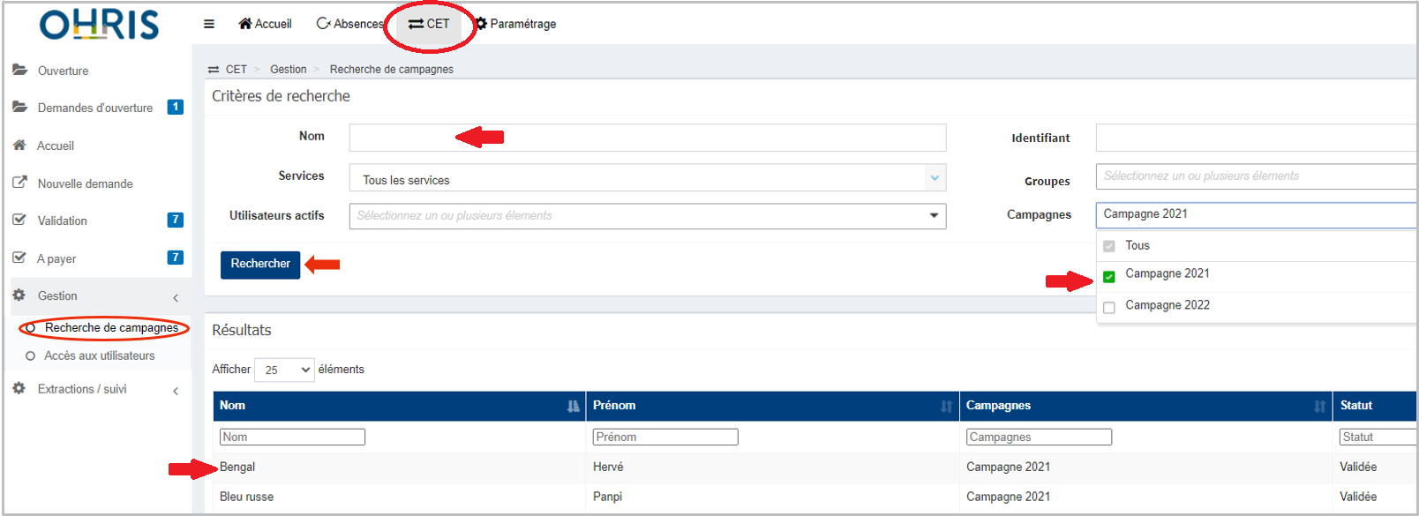
Task: Open Accès aux utilisateurs link
Action: pyautogui.click(x=100, y=355)
